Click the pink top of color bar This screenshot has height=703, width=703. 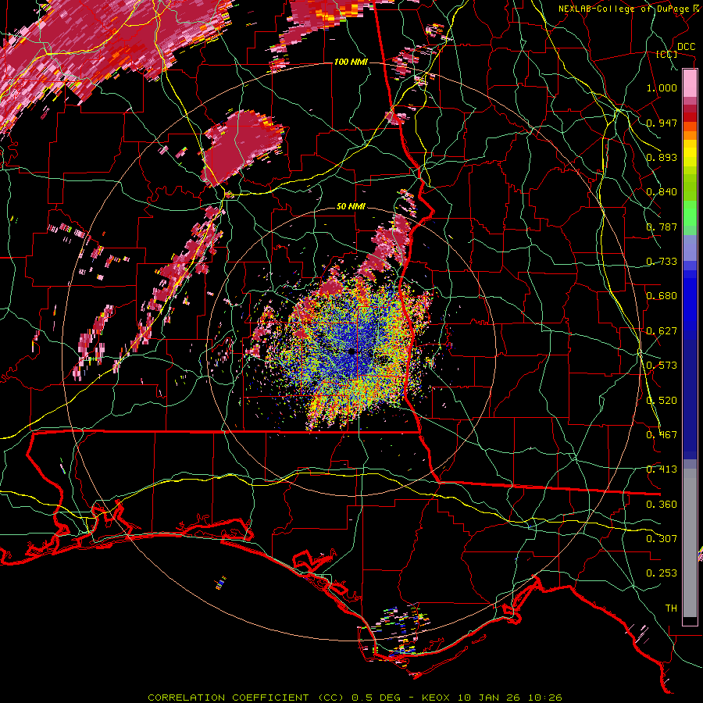point(690,84)
